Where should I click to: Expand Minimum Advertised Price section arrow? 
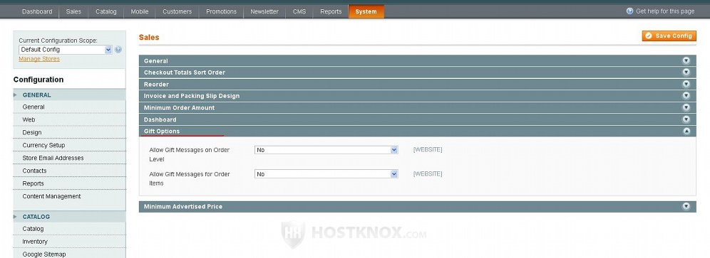tap(686, 207)
